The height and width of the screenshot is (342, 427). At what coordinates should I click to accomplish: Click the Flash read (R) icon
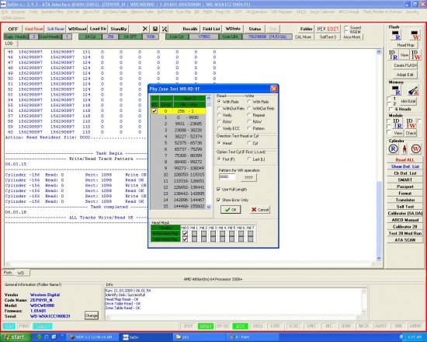click(x=396, y=35)
